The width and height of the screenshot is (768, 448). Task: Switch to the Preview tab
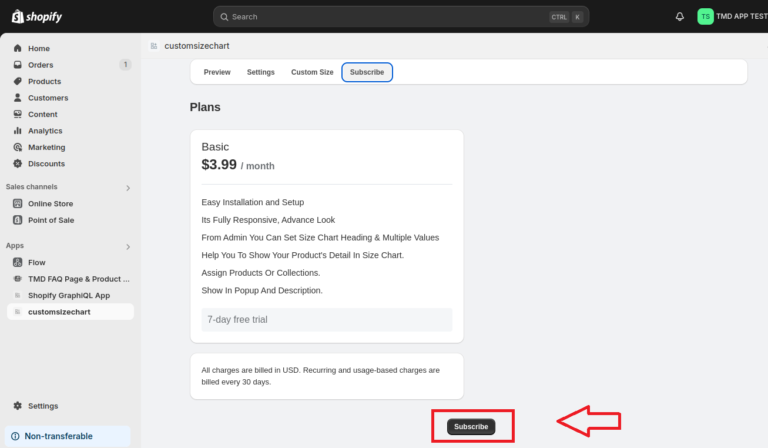217,72
